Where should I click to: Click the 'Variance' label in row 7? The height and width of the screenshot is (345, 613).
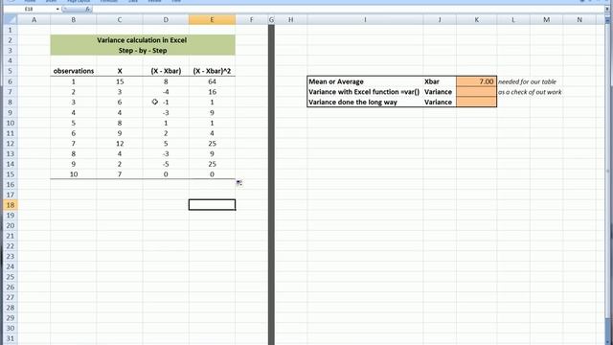(440, 92)
